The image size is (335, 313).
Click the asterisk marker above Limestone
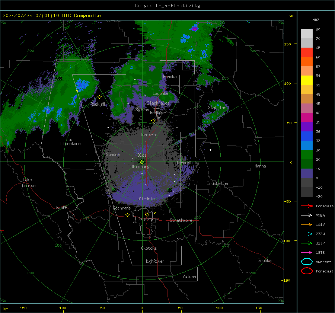click(x=70, y=140)
